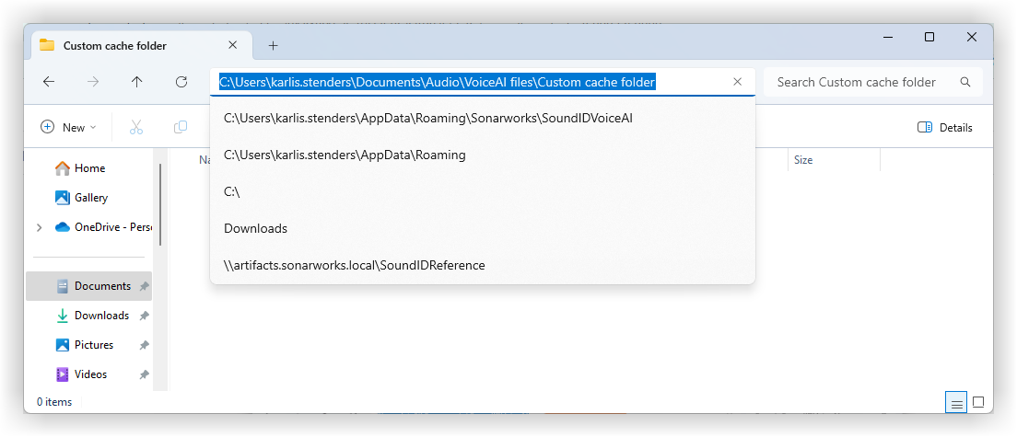Clear the address bar with X
Image resolution: width=1017 pixels, height=437 pixels.
[738, 82]
